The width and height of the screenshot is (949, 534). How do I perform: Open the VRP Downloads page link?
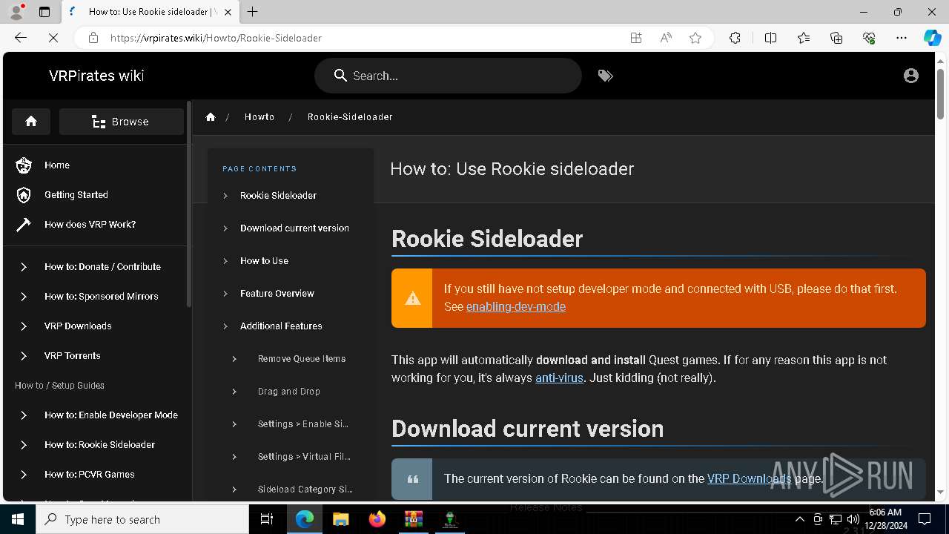pyautogui.click(x=749, y=479)
